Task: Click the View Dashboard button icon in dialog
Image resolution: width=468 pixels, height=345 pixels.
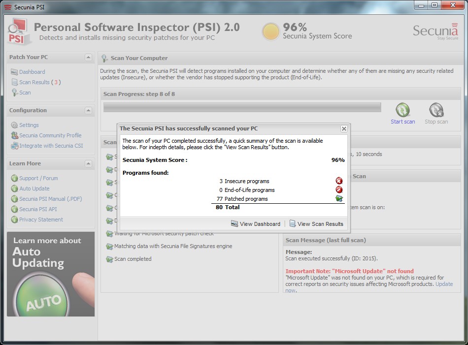Action: (234, 223)
